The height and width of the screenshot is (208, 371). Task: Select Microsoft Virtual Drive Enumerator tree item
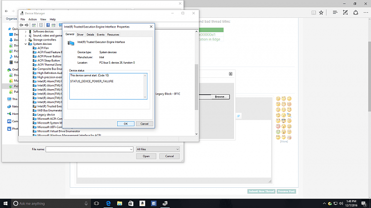pyautogui.click(x=59, y=131)
